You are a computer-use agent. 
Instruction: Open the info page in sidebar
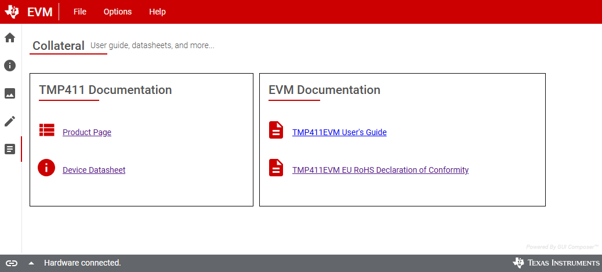[10, 66]
